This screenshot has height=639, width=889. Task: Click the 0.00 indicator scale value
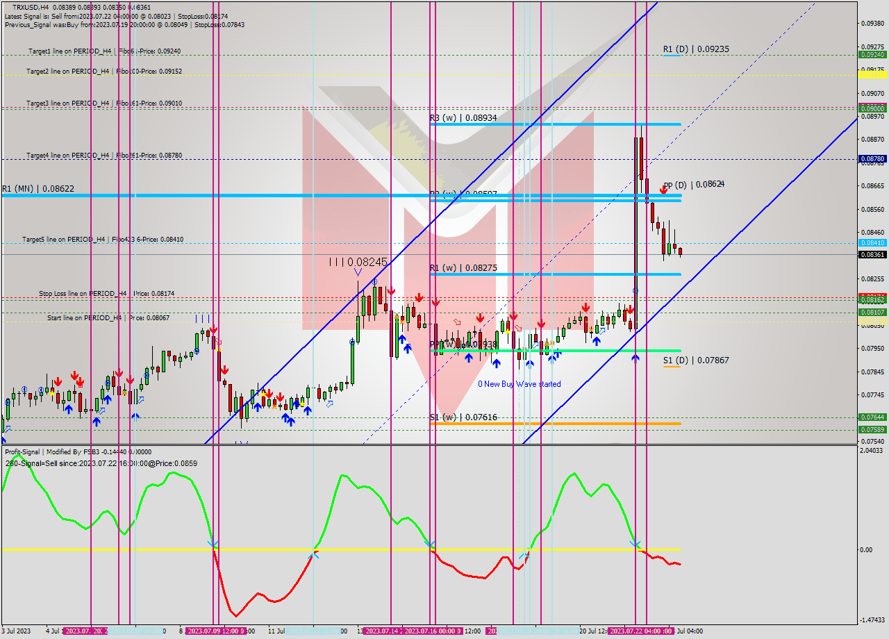pos(867,550)
